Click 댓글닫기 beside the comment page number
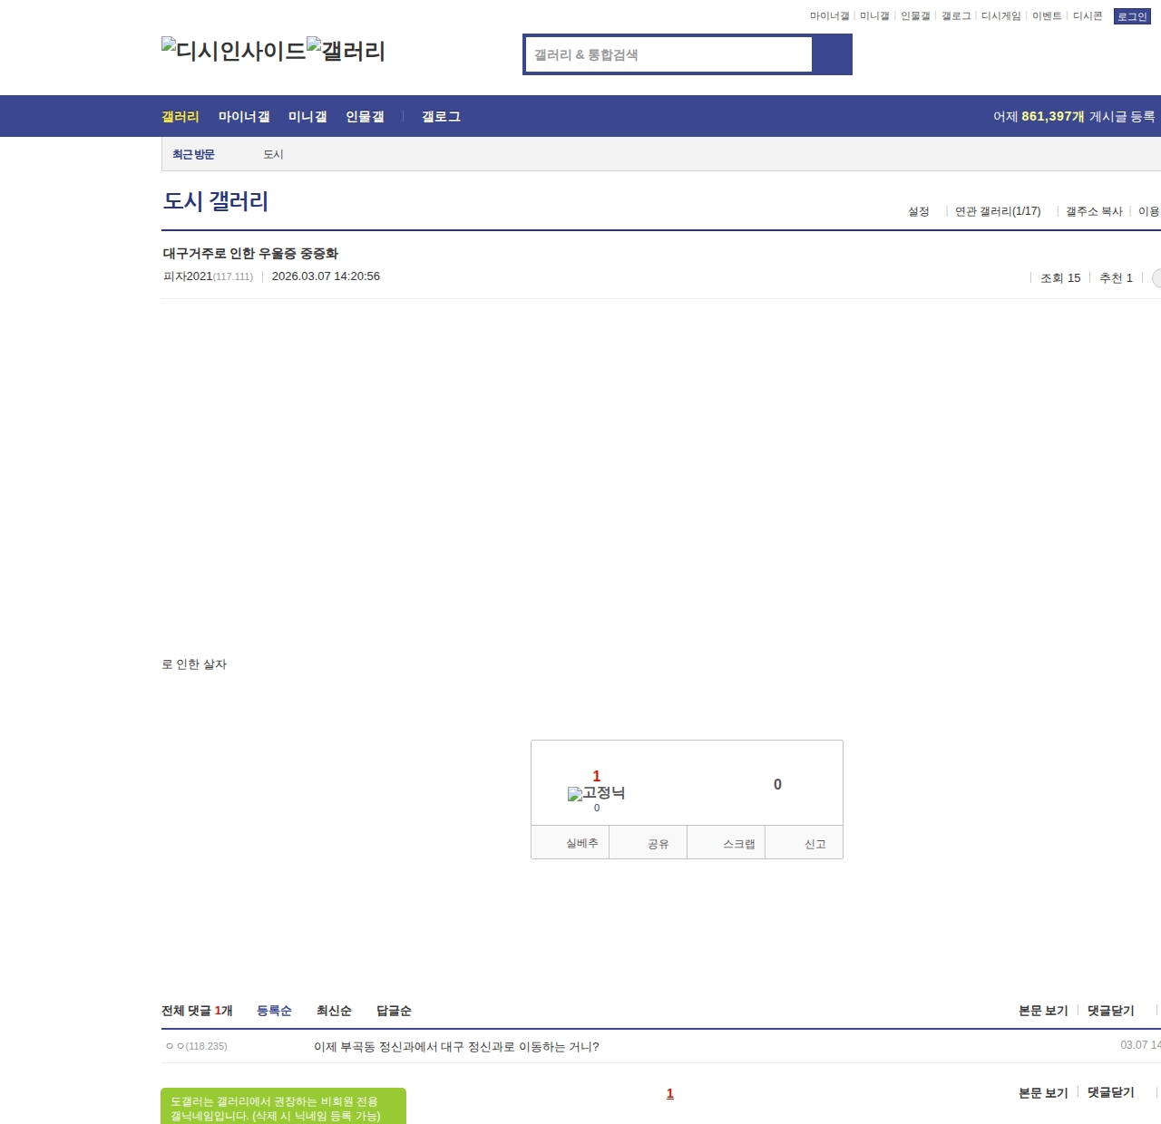 coord(1111,1093)
